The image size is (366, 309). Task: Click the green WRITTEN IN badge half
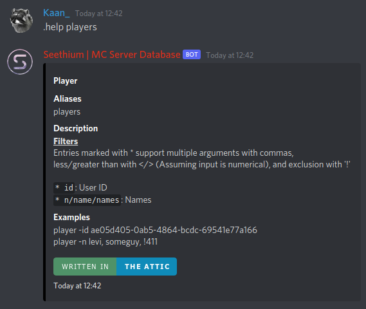(85, 267)
